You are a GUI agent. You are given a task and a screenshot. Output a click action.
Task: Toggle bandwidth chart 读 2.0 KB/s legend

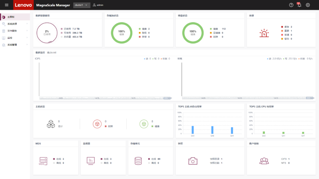(x=274, y=59)
